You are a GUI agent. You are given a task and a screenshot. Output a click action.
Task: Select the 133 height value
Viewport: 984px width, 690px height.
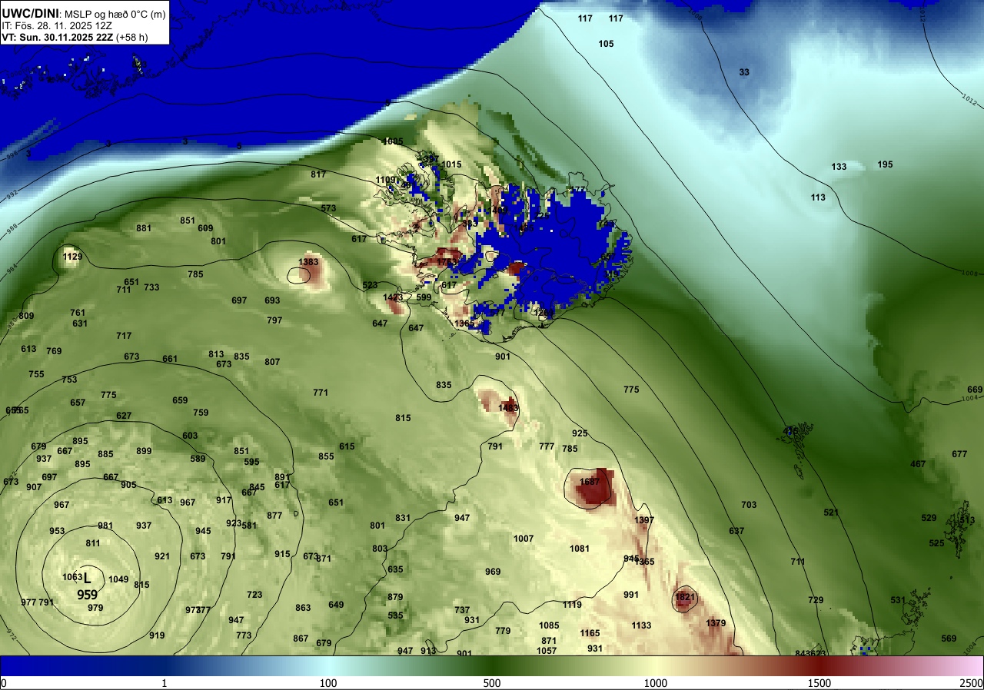(839, 167)
